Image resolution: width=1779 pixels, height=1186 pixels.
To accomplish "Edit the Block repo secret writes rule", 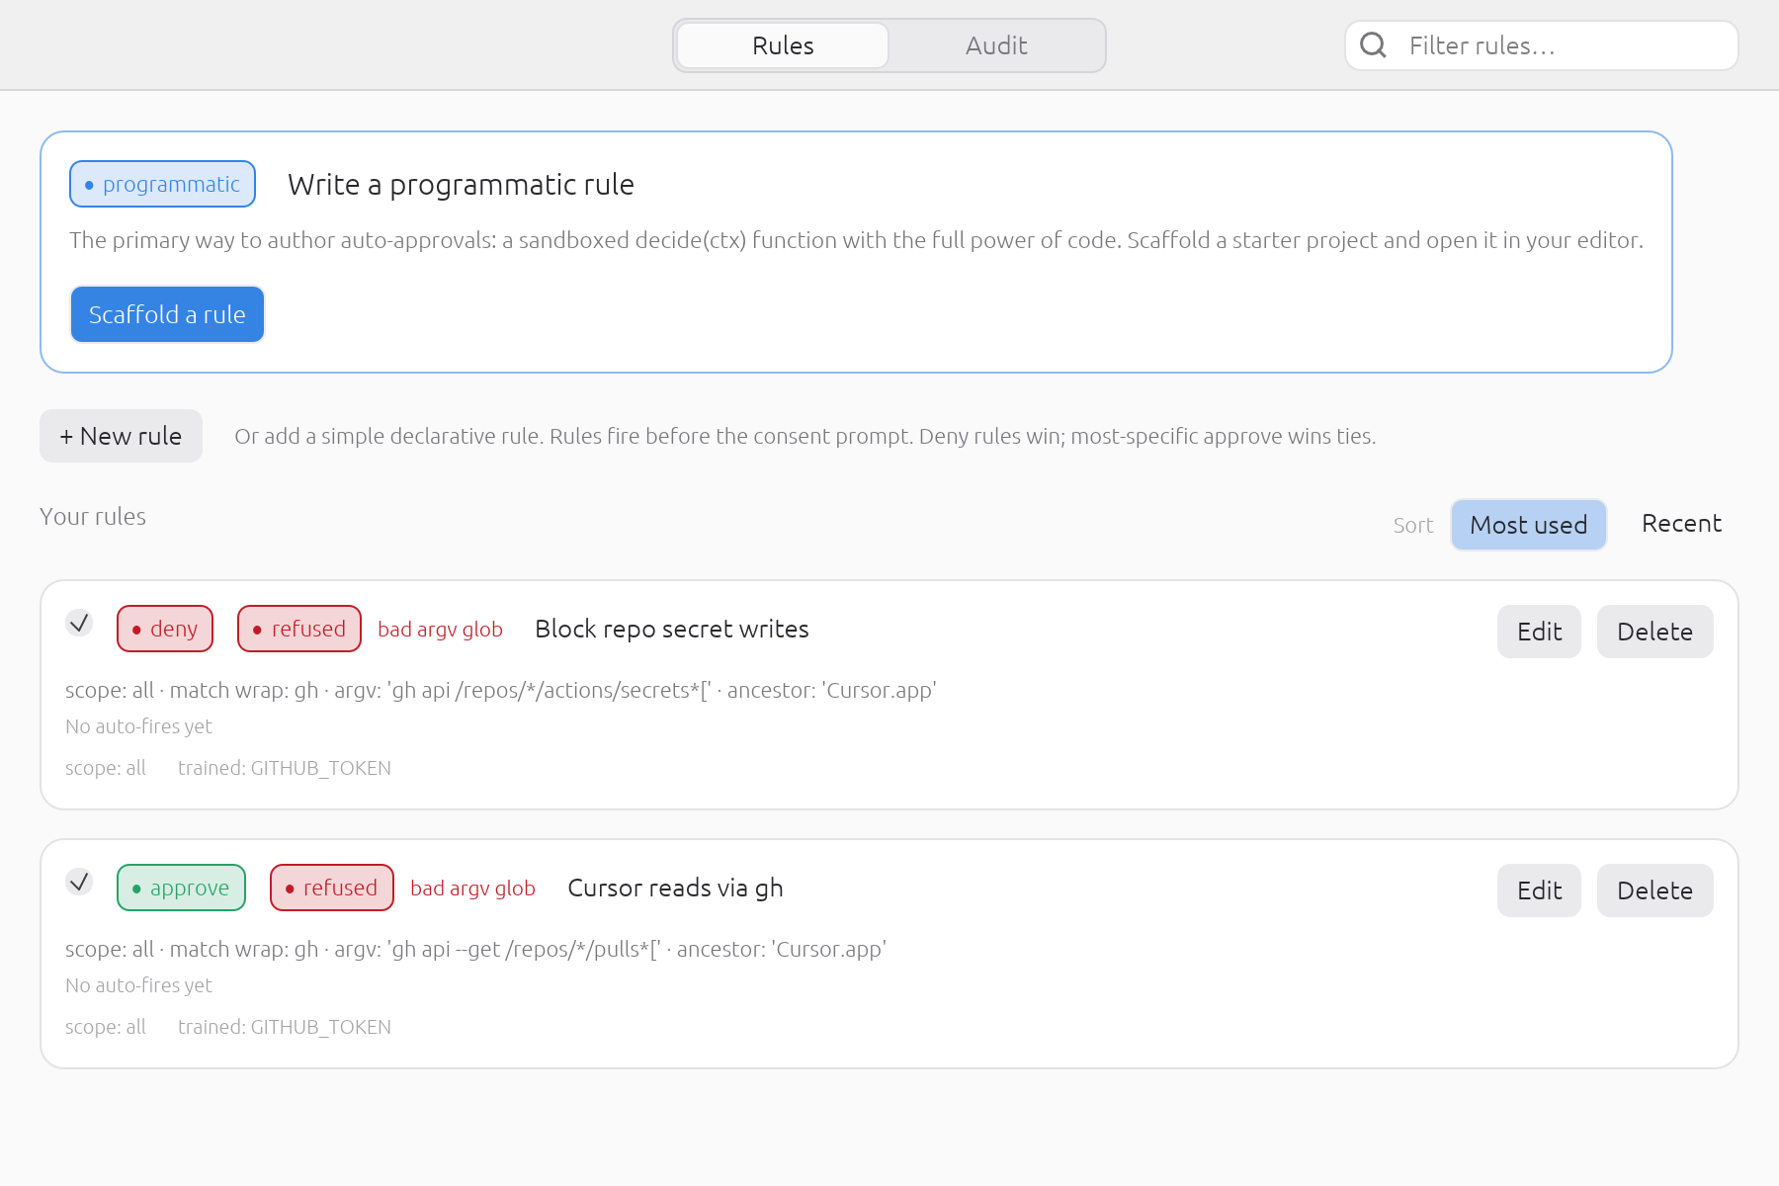I will coord(1539,632).
